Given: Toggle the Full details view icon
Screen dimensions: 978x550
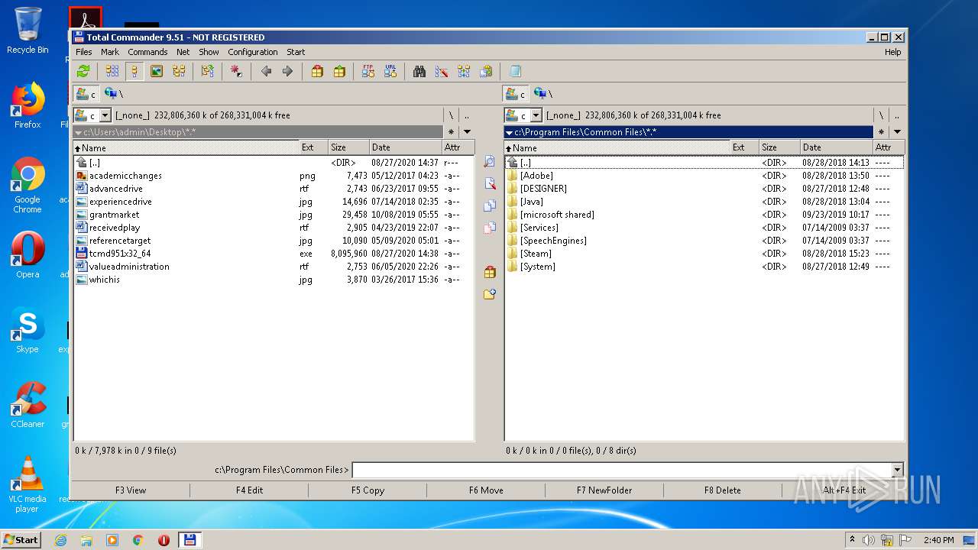Looking at the screenshot, I should 134,71.
